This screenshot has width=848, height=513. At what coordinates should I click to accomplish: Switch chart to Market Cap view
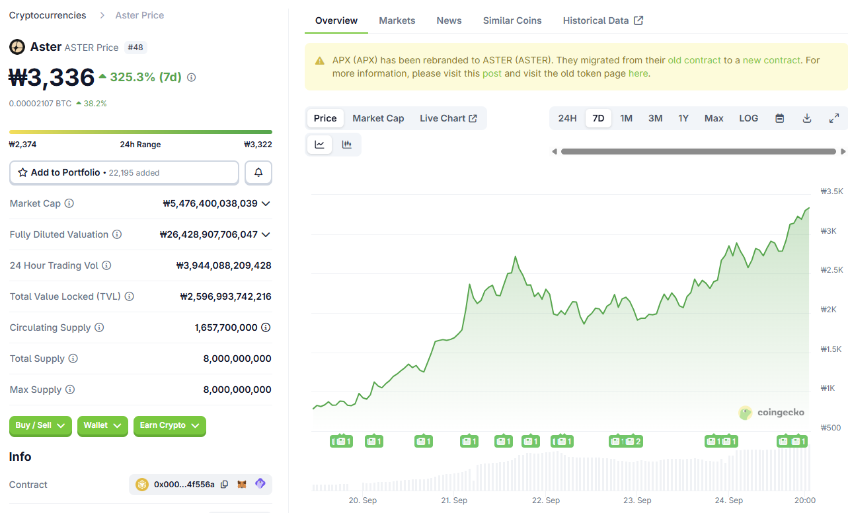(x=378, y=118)
